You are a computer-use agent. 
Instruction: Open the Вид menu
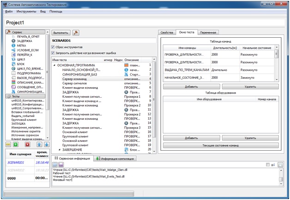click(x=43, y=12)
